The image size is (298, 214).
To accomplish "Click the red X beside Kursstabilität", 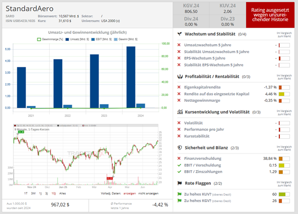I will point(179,136).
